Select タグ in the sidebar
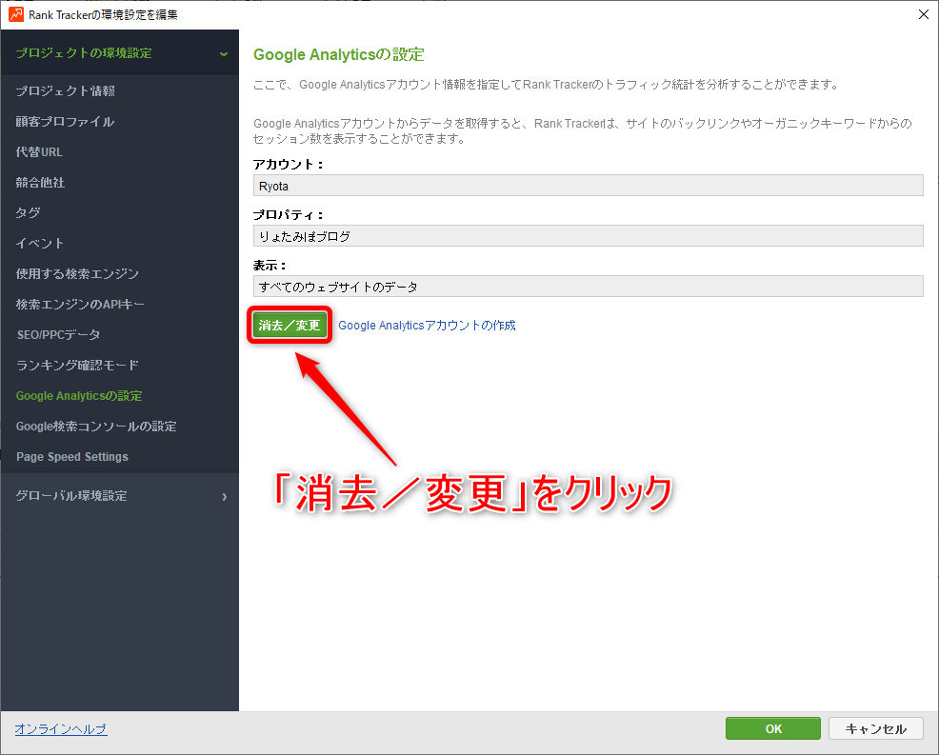The height and width of the screenshot is (755, 939). click(29, 213)
